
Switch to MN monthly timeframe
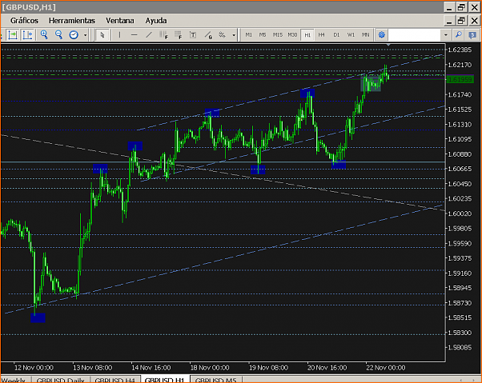point(365,35)
